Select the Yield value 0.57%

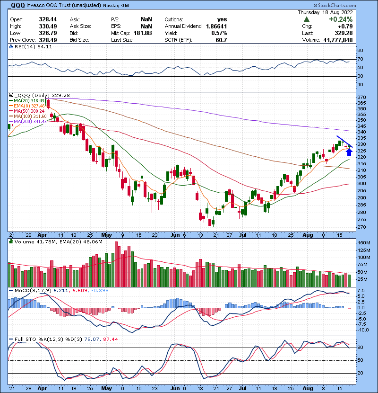[219, 33]
